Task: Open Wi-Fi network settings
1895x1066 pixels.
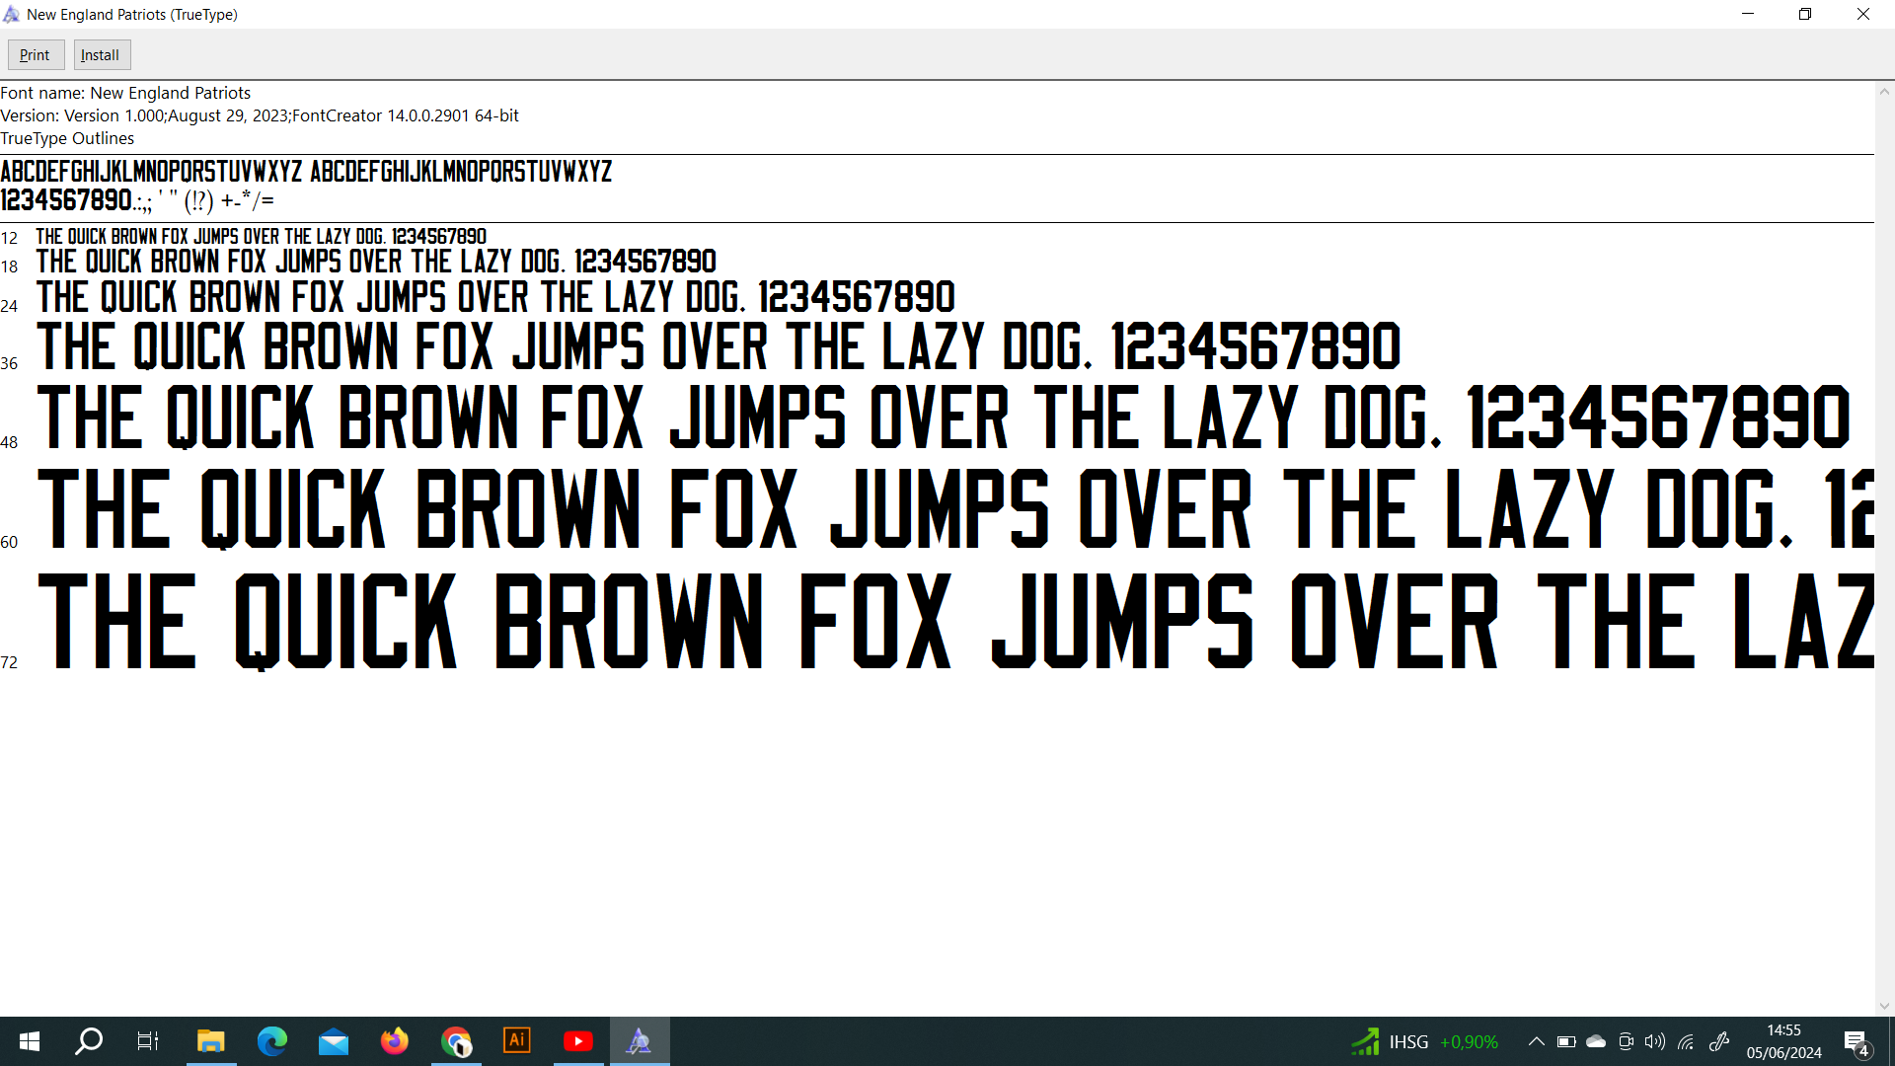Action: tap(1686, 1041)
